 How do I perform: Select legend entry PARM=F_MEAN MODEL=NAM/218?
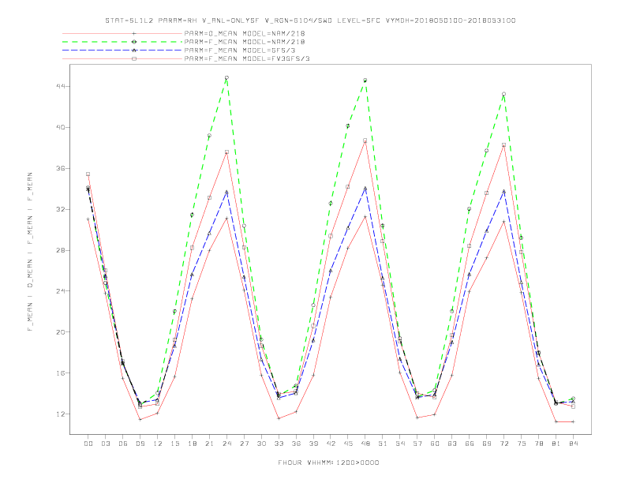coord(245,42)
